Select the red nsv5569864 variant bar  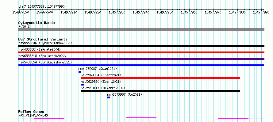pos(160,78)
